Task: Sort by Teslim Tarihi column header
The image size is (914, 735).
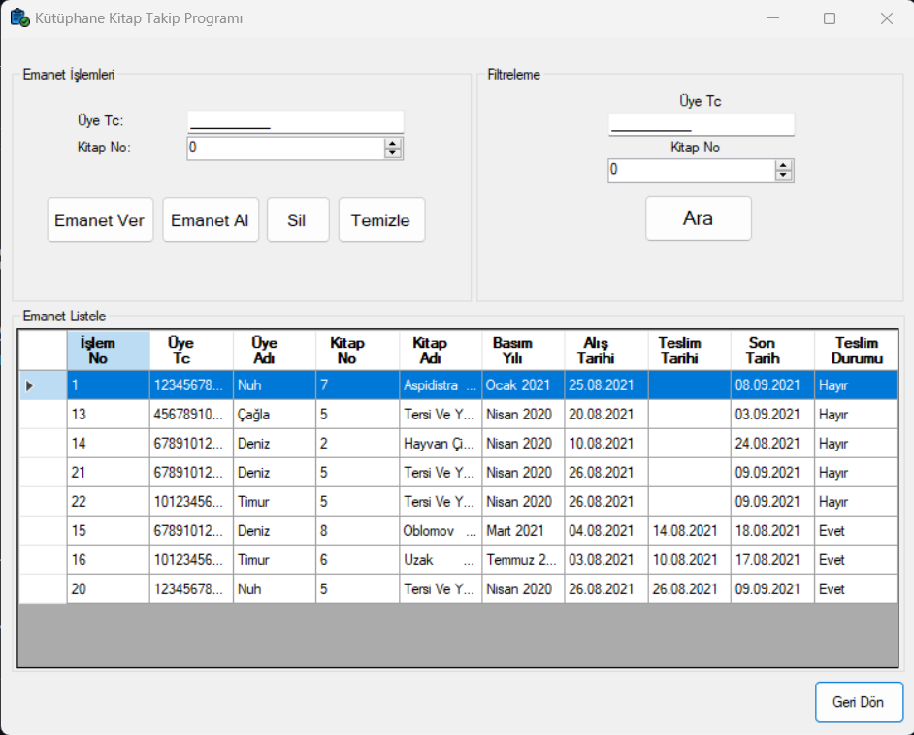Action: (x=690, y=351)
